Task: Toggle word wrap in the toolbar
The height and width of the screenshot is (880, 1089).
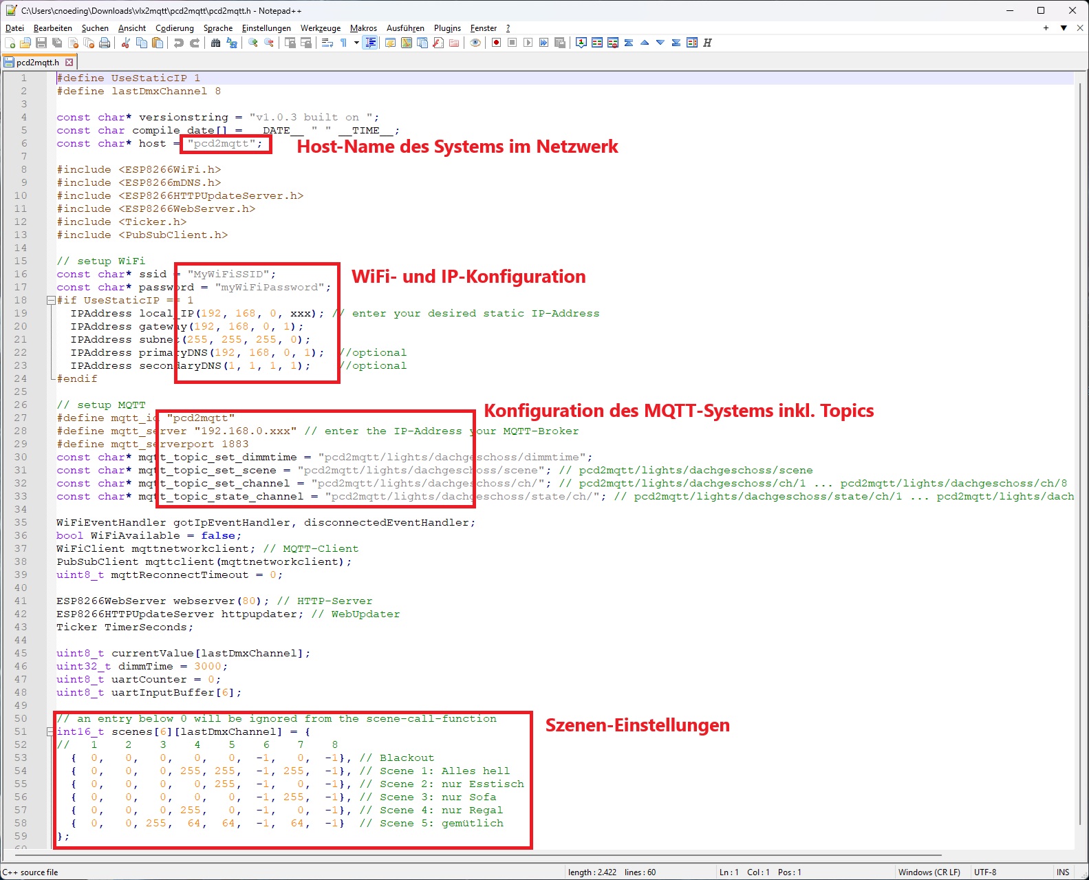Action: coord(327,43)
